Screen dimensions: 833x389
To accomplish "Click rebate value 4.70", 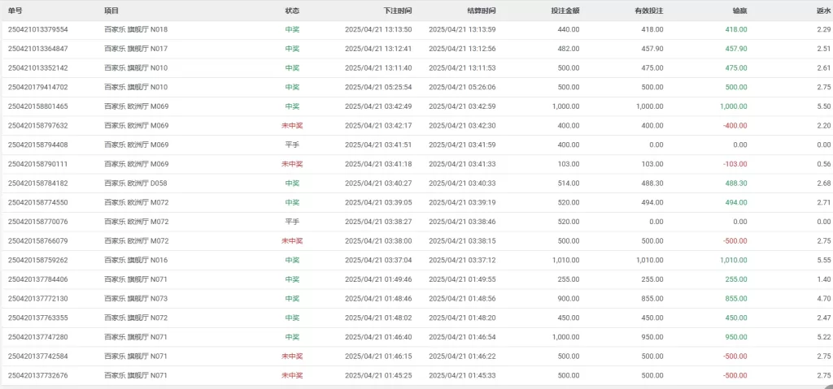I will [824, 299].
